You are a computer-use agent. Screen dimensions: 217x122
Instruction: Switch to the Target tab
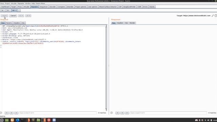[x=14, y=7]
